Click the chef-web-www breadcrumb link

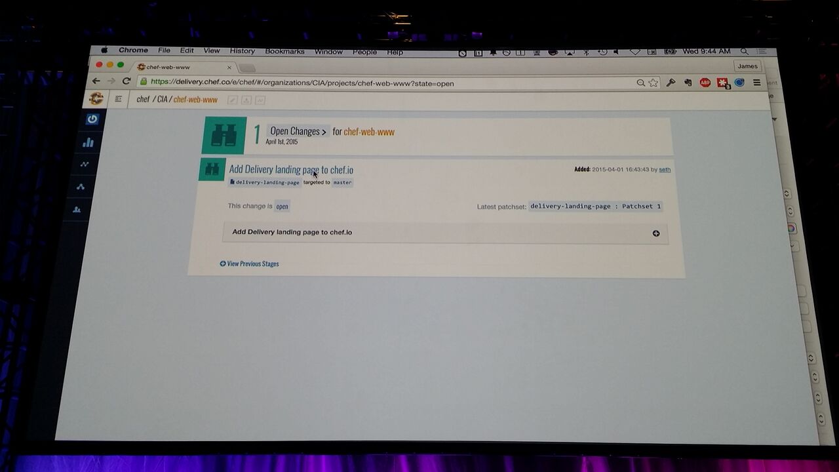[x=195, y=100]
